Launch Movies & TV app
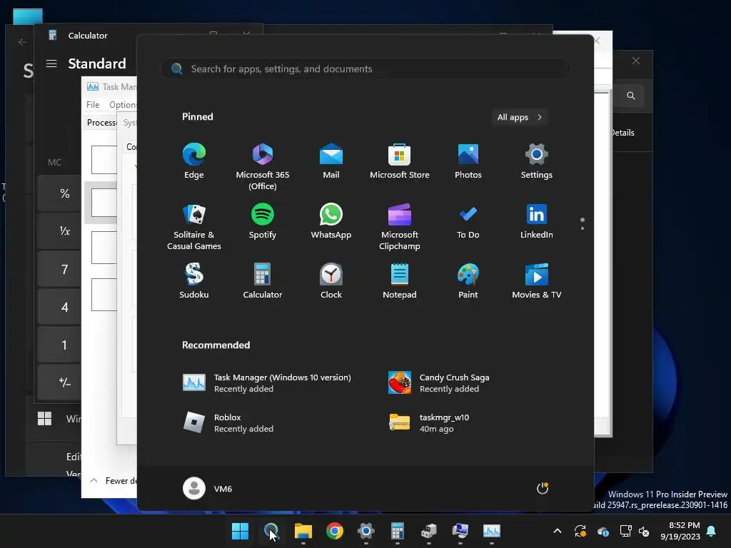Screen dimensions: 731x548 click(x=537, y=281)
